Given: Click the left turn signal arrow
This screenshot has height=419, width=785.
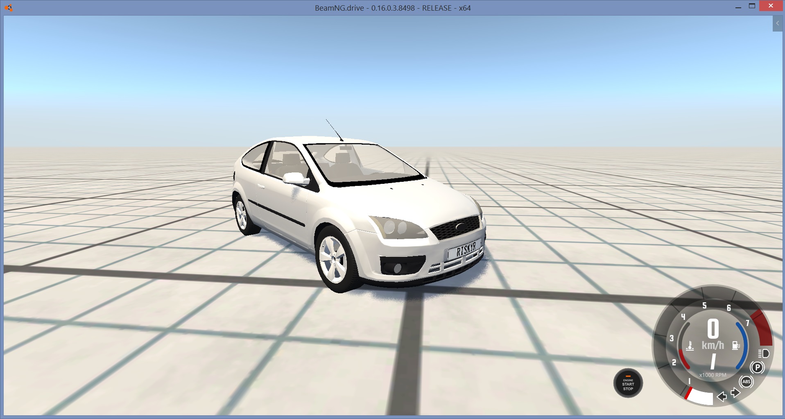Looking at the screenshot, I should click(722, 396).
